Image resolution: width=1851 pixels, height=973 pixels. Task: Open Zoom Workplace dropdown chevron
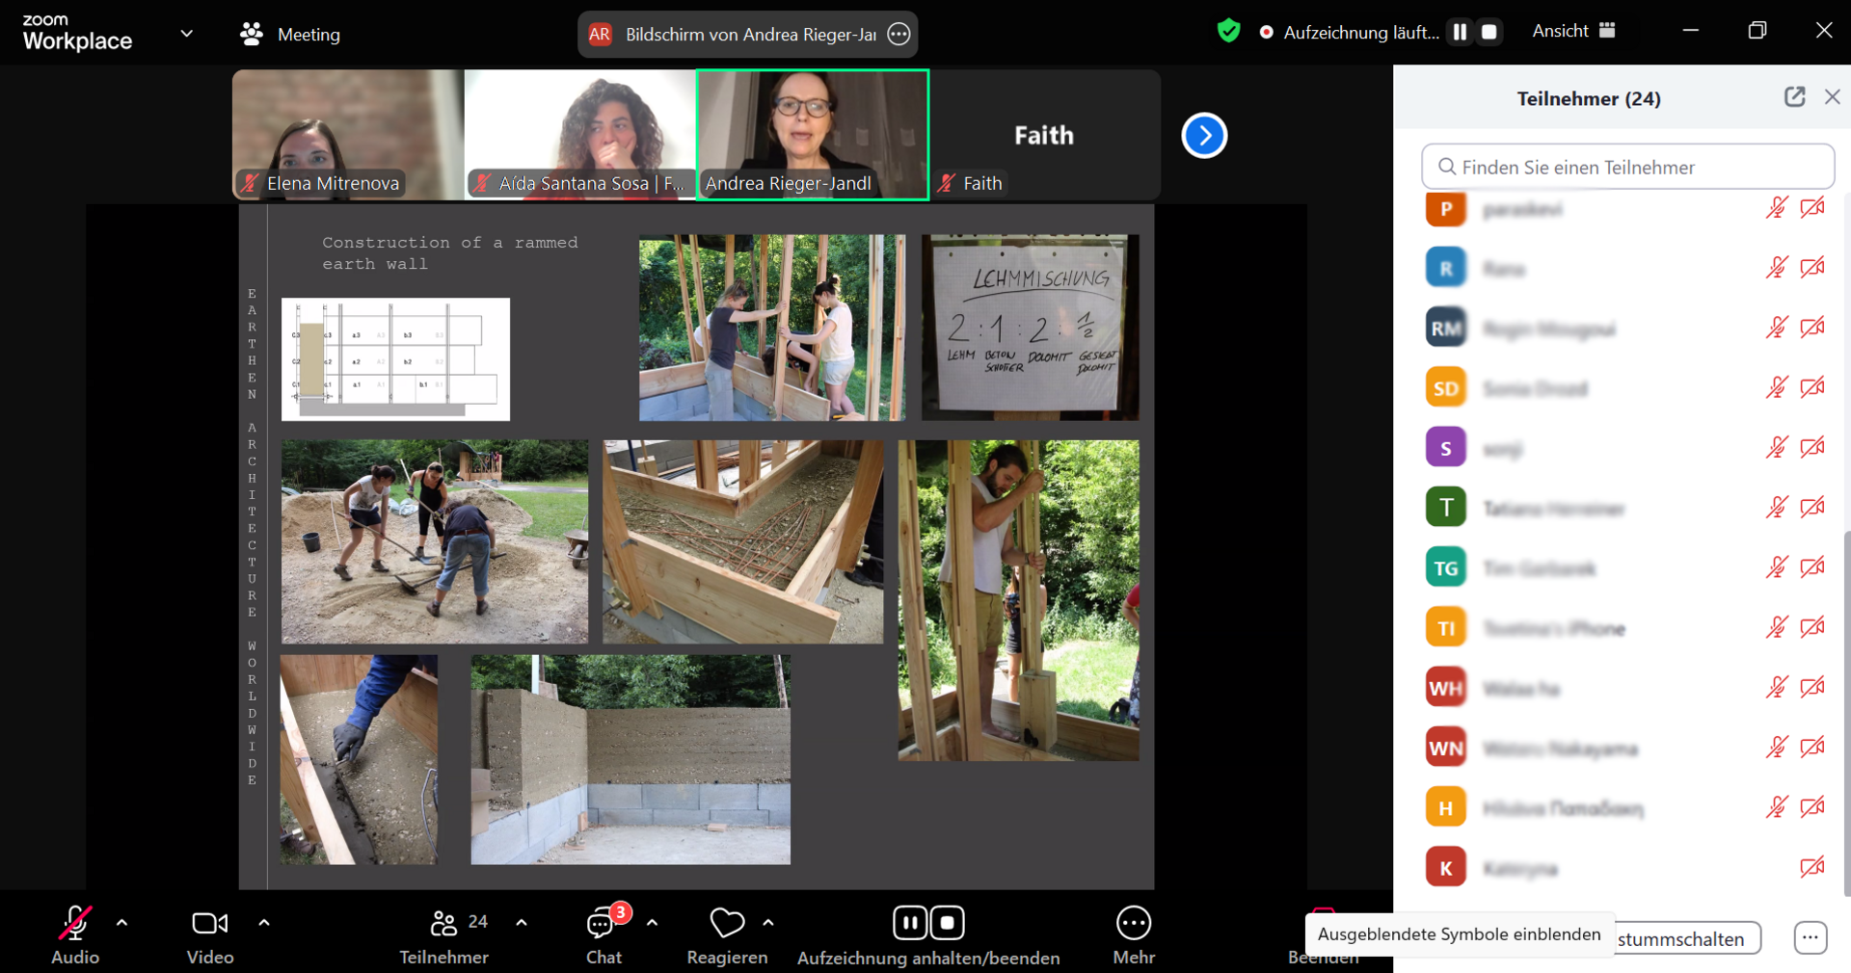tap(187, 34)
